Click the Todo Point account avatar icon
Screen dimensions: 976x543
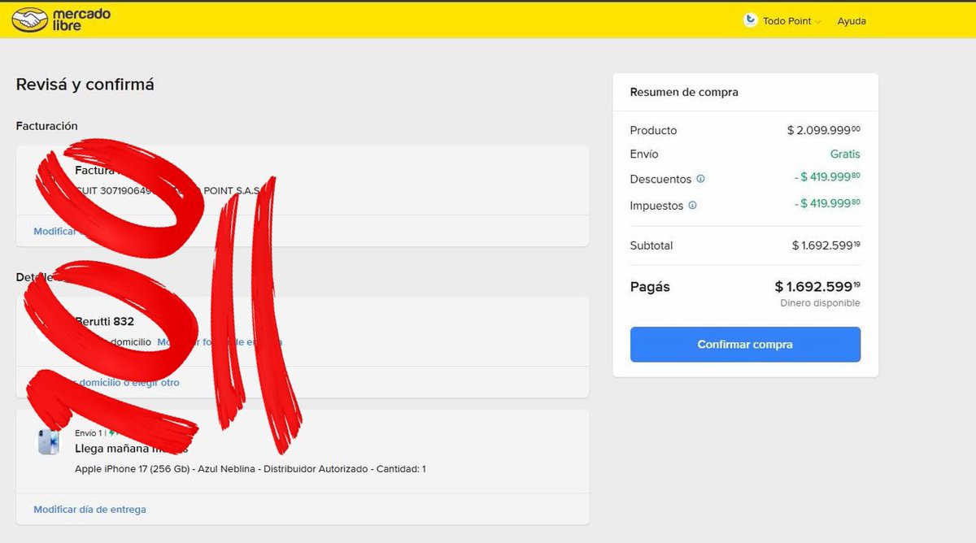(751, 20)
